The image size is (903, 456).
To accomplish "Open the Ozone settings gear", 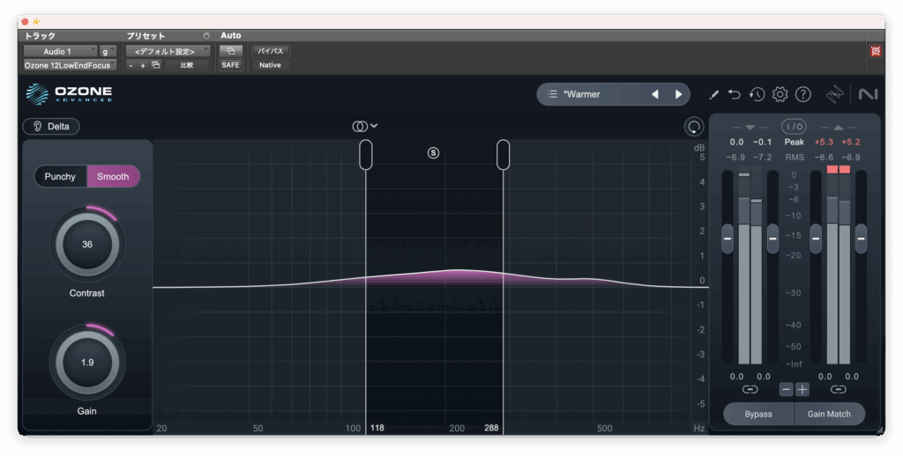I will point(780,94).
